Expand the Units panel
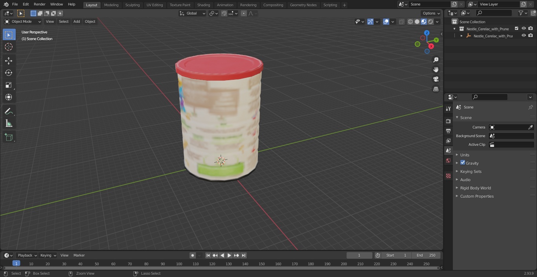The image size is (537, 277). pos(465,155)
